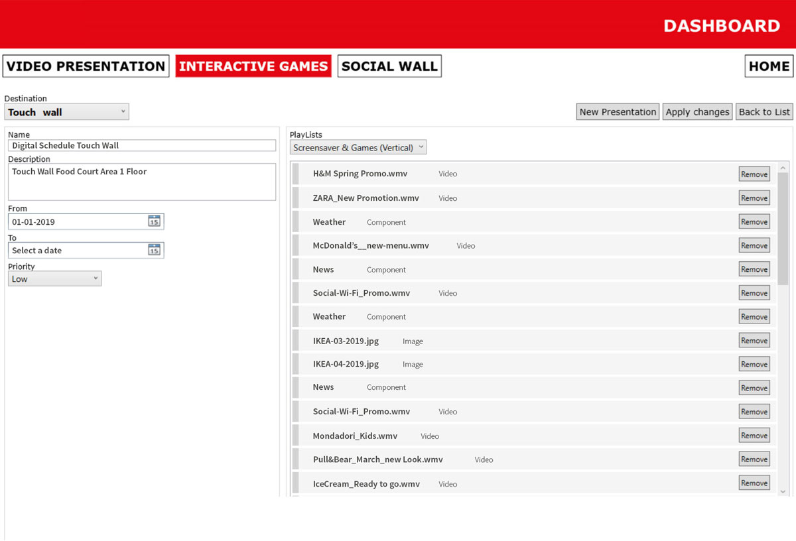Image resolution: width=796 pixels, height=541 pixels.
Task: Open the PlayLists dropdown Screensaver & Games (Vertical)
Action: [358, 148]
